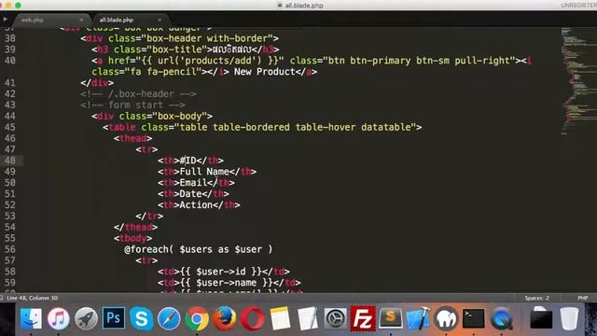Open Xcode from the dock
Image resolution: width=597 pixels, height=336 pixels.
[419, 318]
